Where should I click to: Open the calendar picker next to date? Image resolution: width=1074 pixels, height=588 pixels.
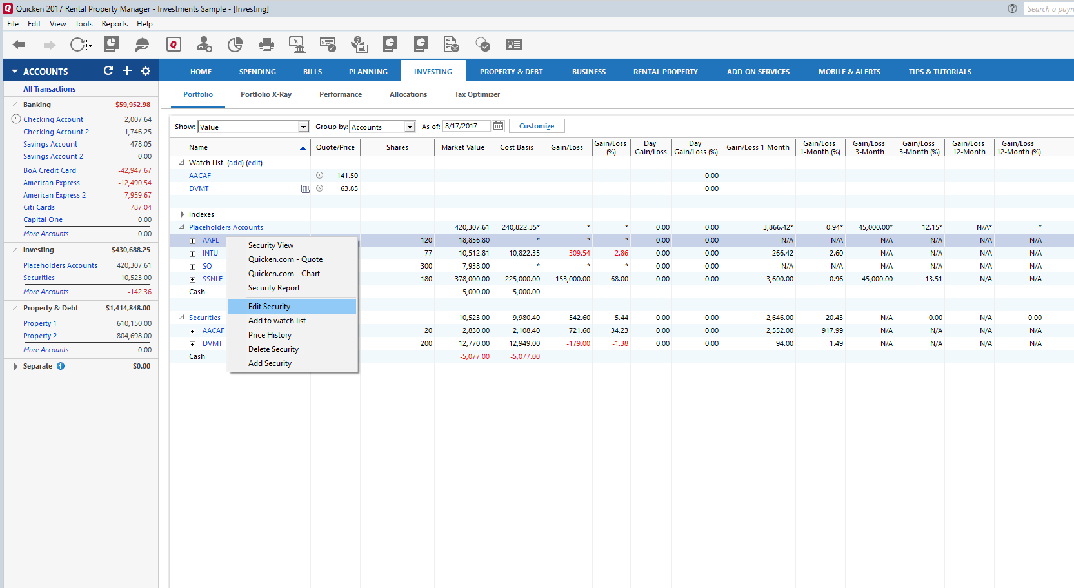click(498, 127)
